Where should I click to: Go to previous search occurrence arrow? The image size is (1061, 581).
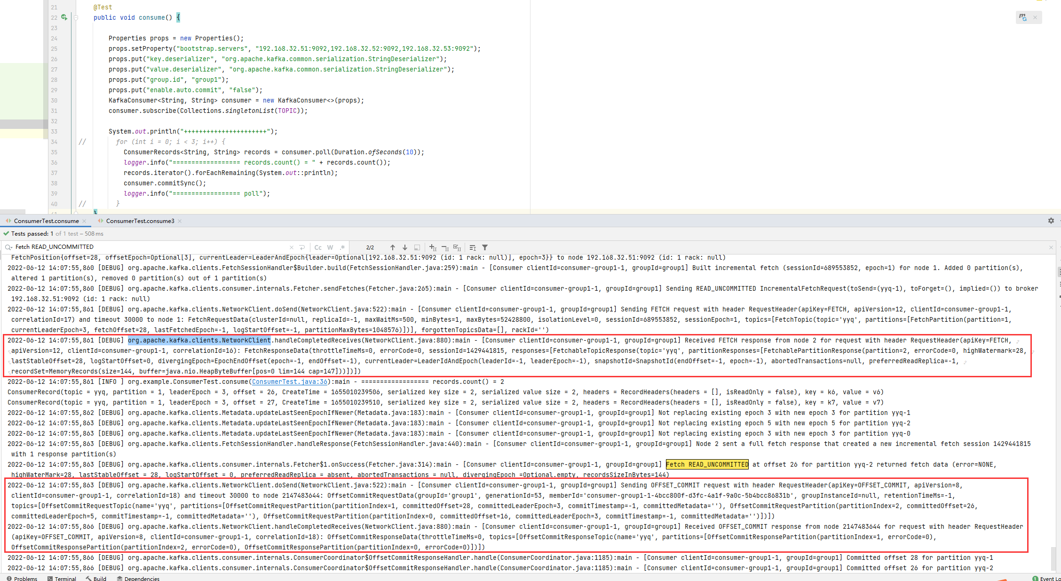tap(393, 247)
